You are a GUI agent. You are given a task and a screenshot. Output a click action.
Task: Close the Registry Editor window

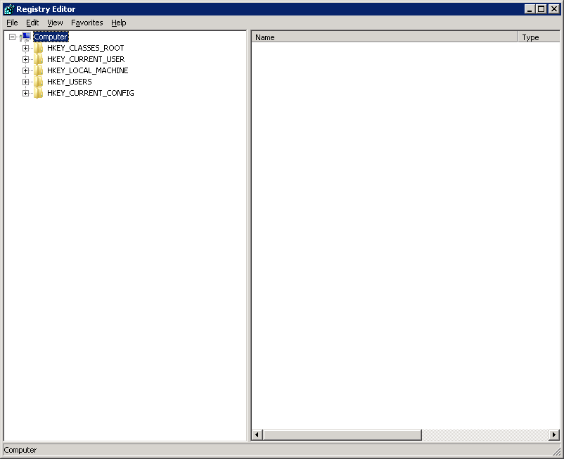pos(554,9)
